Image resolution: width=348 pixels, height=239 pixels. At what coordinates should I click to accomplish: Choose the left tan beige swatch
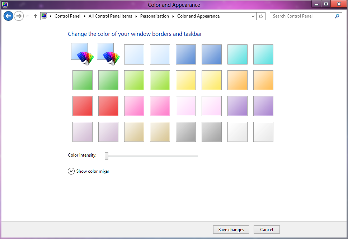pyautogui.click(x=134, y=132)
